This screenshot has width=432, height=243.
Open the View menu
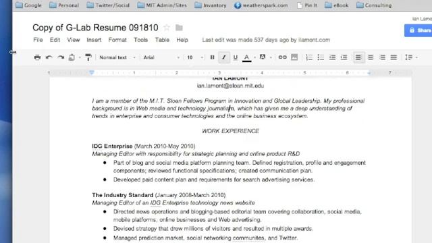tap(74, 40)
